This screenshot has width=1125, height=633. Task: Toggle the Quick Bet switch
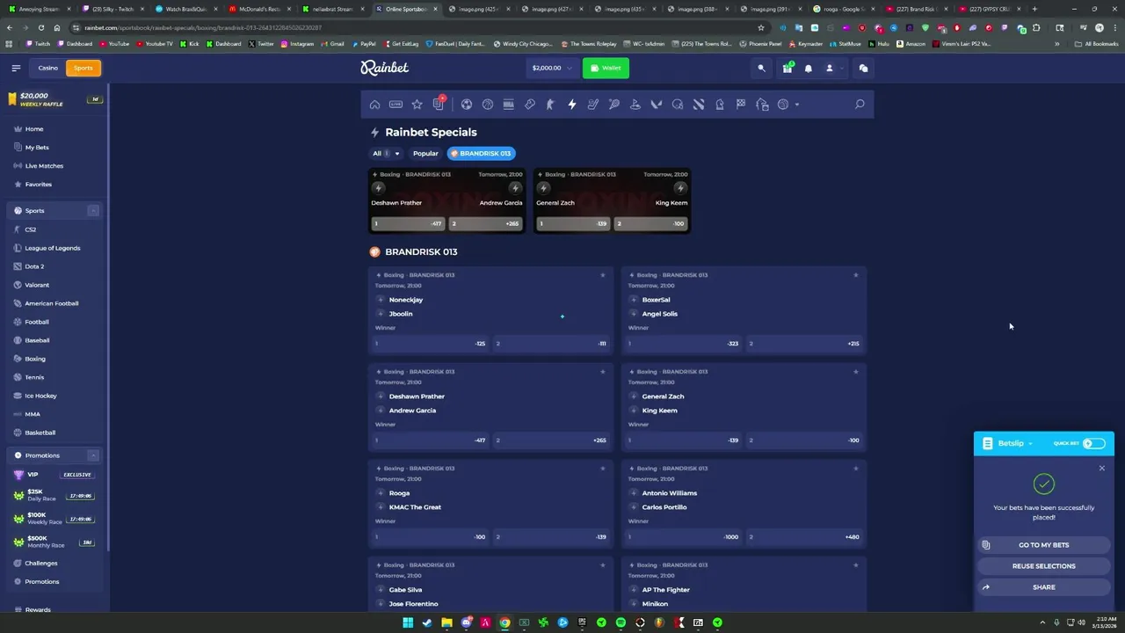(x=1094, y=444)
